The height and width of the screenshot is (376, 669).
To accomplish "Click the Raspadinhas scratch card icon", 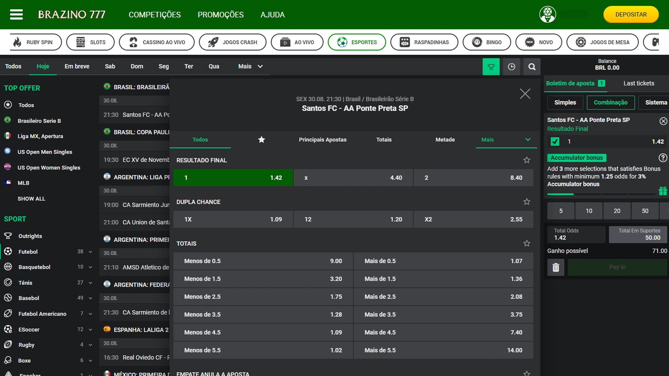I will point(403,42).
